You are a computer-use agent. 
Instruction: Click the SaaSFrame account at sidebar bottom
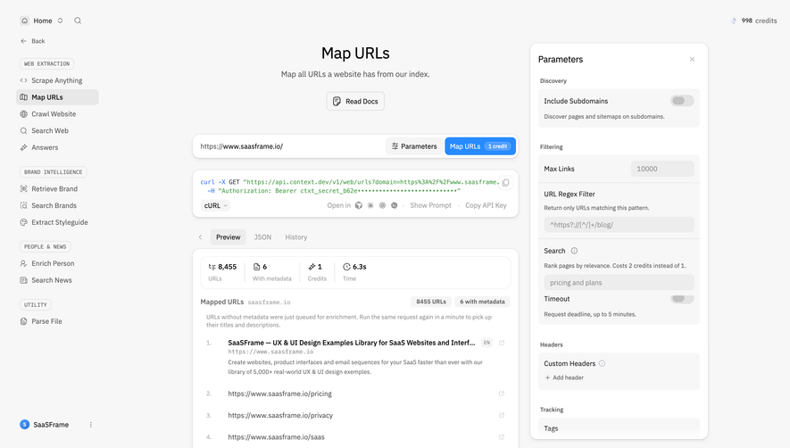coord(51,425)
